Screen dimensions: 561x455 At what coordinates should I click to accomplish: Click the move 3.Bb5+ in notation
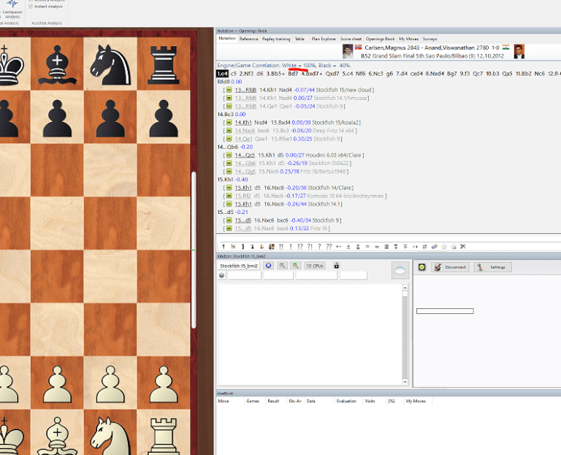[x=275, y=74]
